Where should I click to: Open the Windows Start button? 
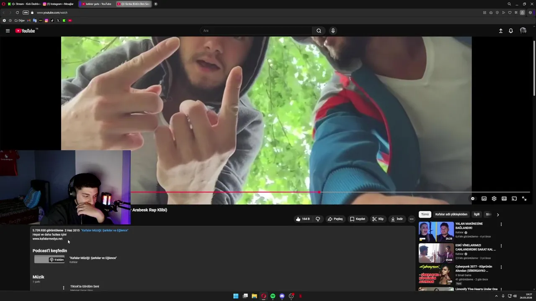[x=236, y=296]
